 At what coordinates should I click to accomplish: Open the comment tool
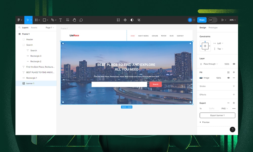pyautogui.click(x=81, y=20)
